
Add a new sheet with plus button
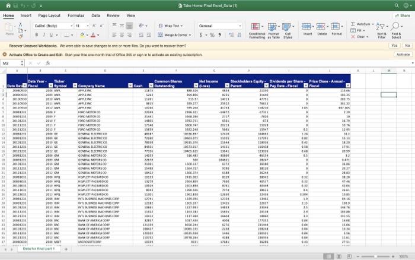66,249
